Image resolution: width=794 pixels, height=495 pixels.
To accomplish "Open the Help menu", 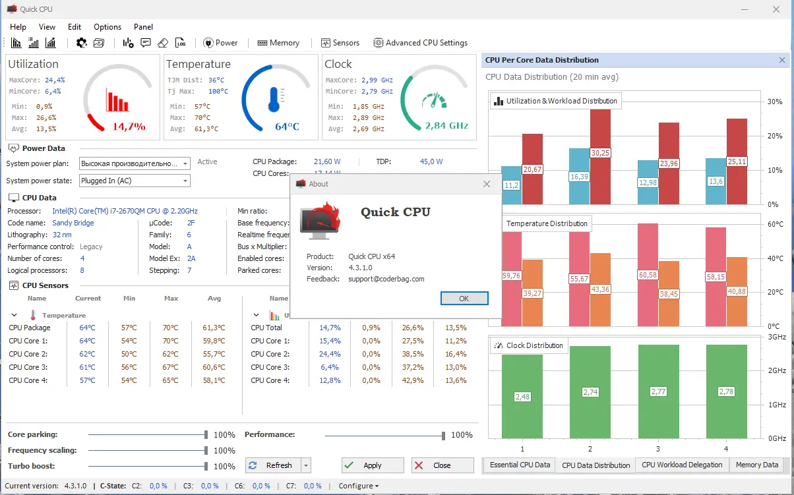I will [x=18, y=27].
